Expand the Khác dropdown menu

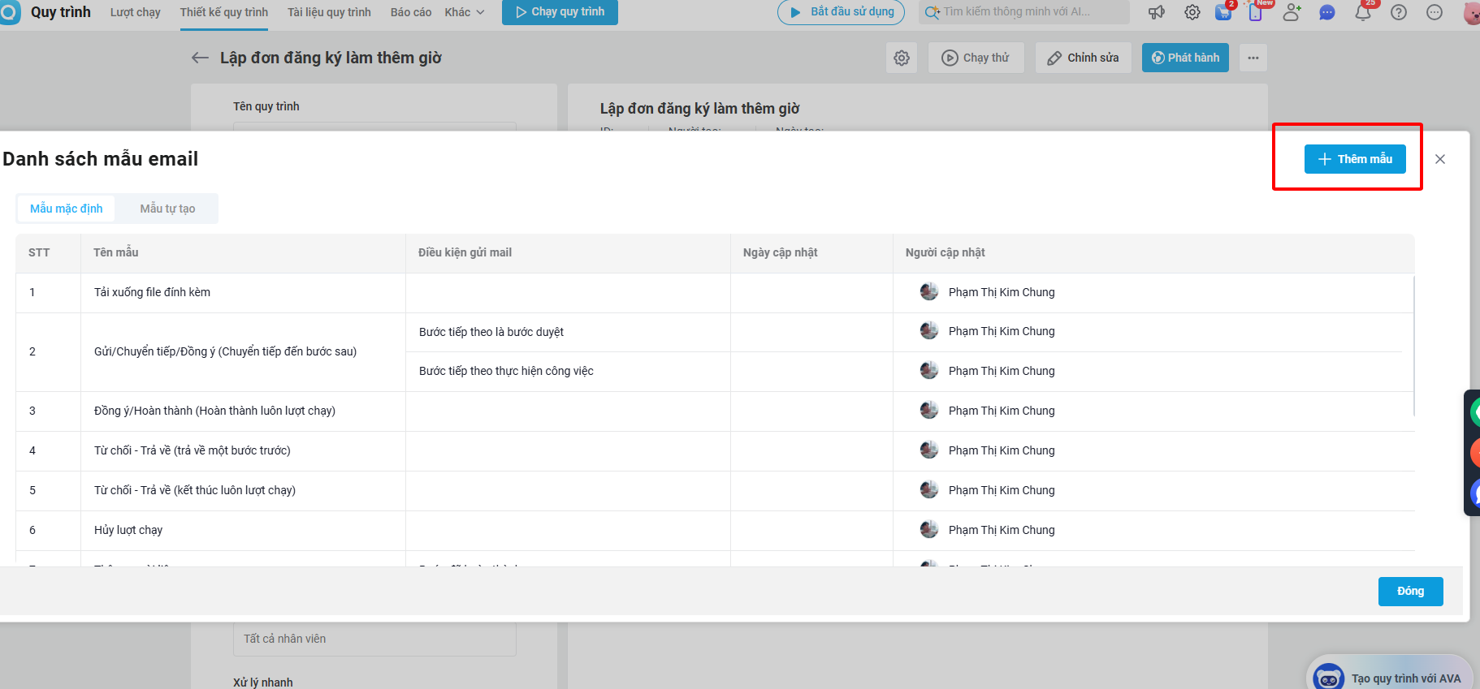[465, 12]
